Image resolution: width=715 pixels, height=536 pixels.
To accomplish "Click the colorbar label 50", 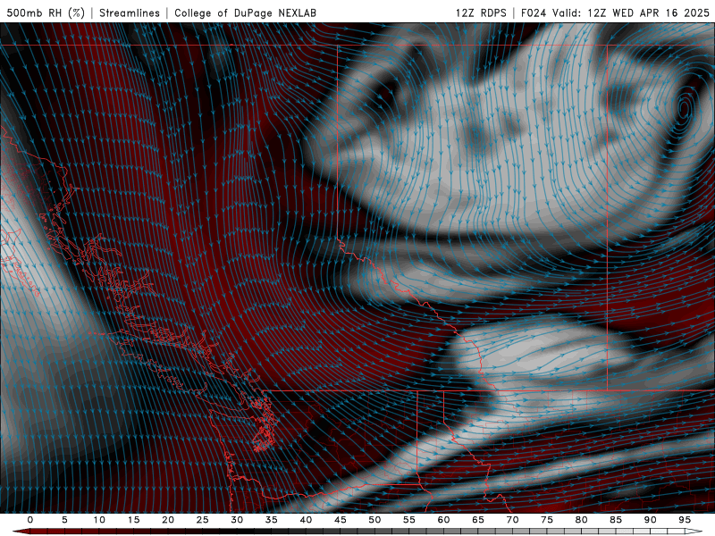I will click(x=374, y=520).
